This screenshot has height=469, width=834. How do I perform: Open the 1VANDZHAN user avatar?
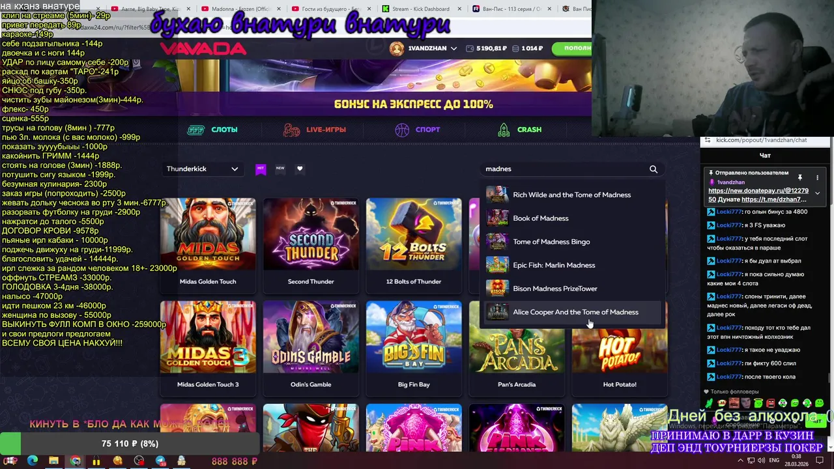point(397,48)
